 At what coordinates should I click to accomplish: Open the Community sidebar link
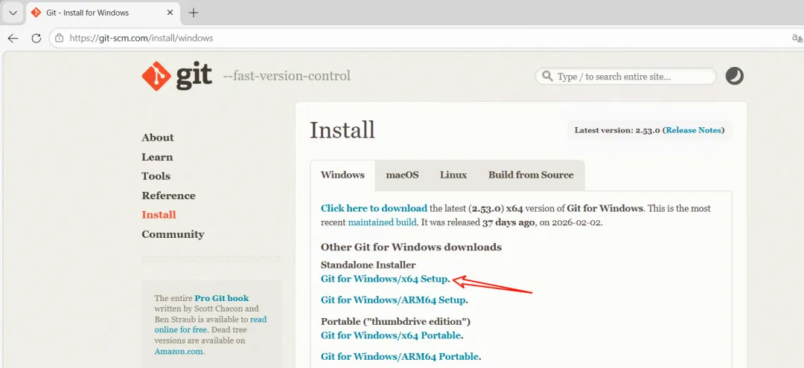173,234
